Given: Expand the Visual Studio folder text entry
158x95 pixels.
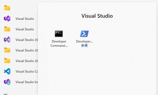Looking at the screenshot, I should (x=25, y=29).
